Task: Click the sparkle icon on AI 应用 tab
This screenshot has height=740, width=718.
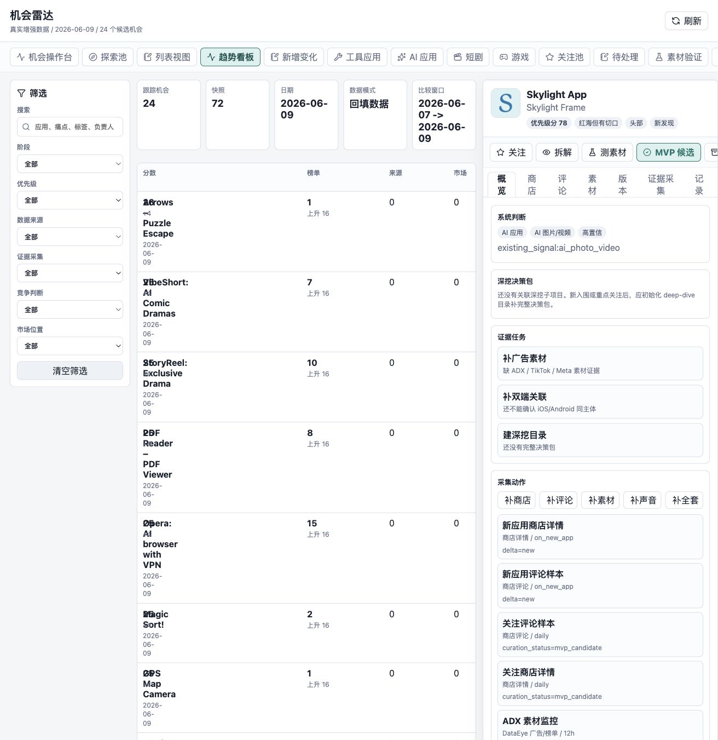Action: point(402,57)
